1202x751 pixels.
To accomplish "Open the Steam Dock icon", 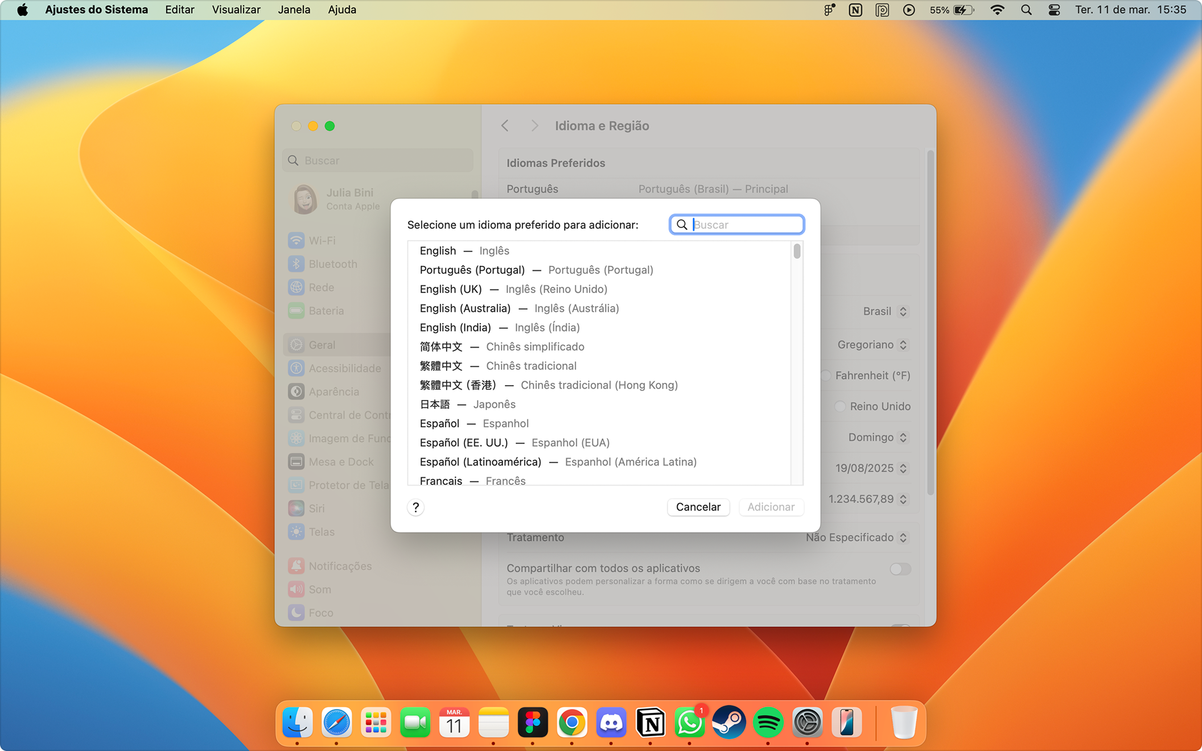I will coord(728,723).
